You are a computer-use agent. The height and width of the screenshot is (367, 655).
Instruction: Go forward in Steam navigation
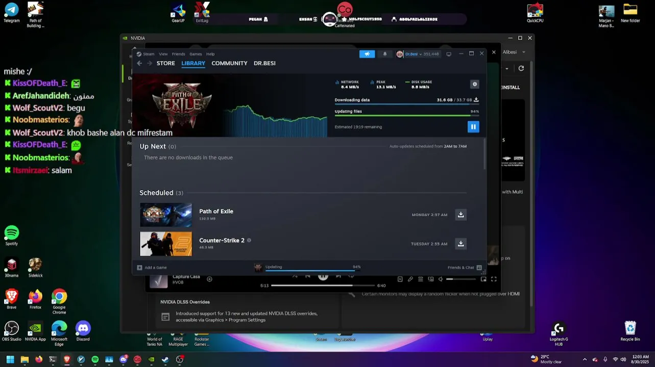[x=150, y=63]
